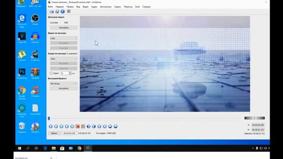Select the Recycle Bin desktop icon
The image size is (283, 159).
(x=22, y=128)
